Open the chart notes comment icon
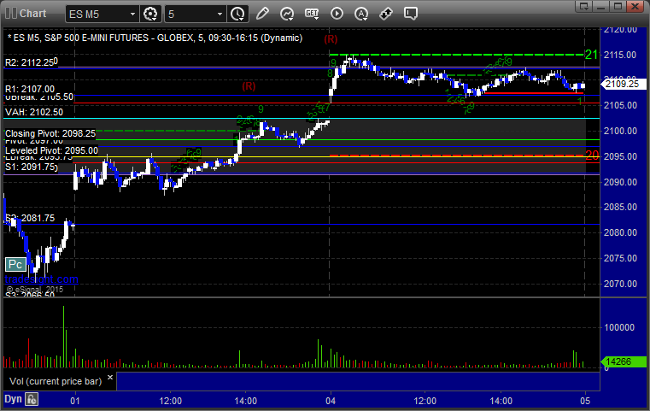The height and width of the screenshot is (411, 650). coord(411,14)
